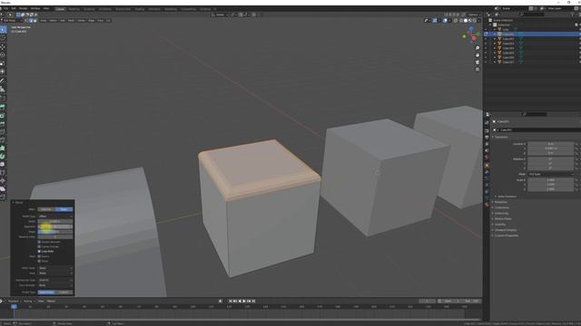Open the Modifiers wrench properties tab
The height and width of the screenshot is (326, 581).
[487, 172]
